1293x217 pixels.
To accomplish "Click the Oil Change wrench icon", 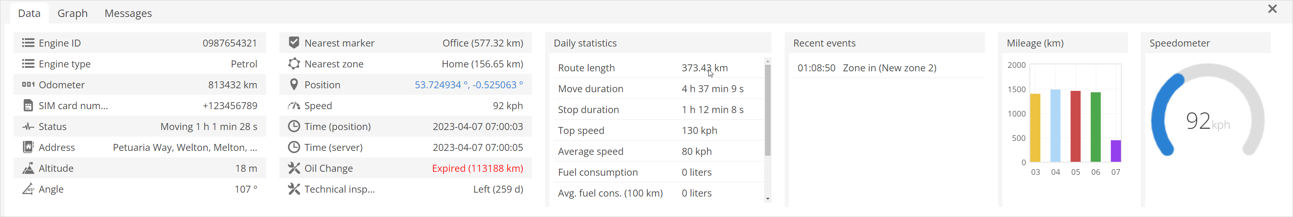I will tap(294, 168).
